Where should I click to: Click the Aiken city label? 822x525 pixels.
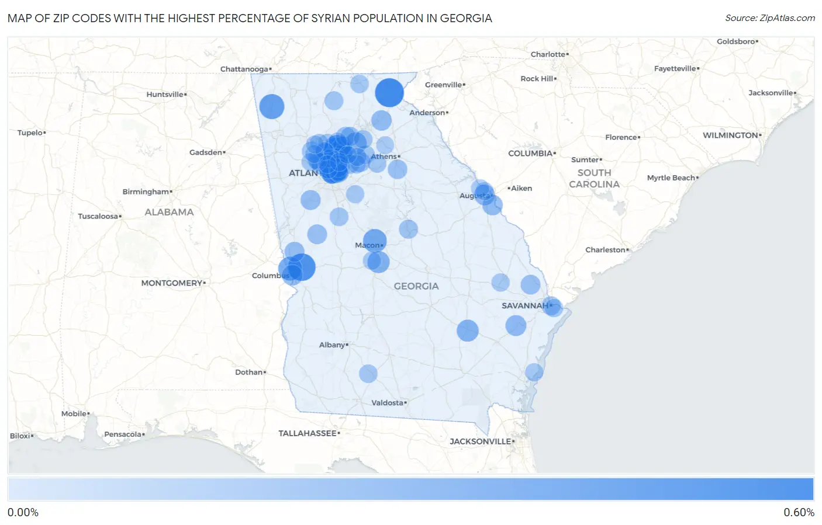click(x=521, y=188)
